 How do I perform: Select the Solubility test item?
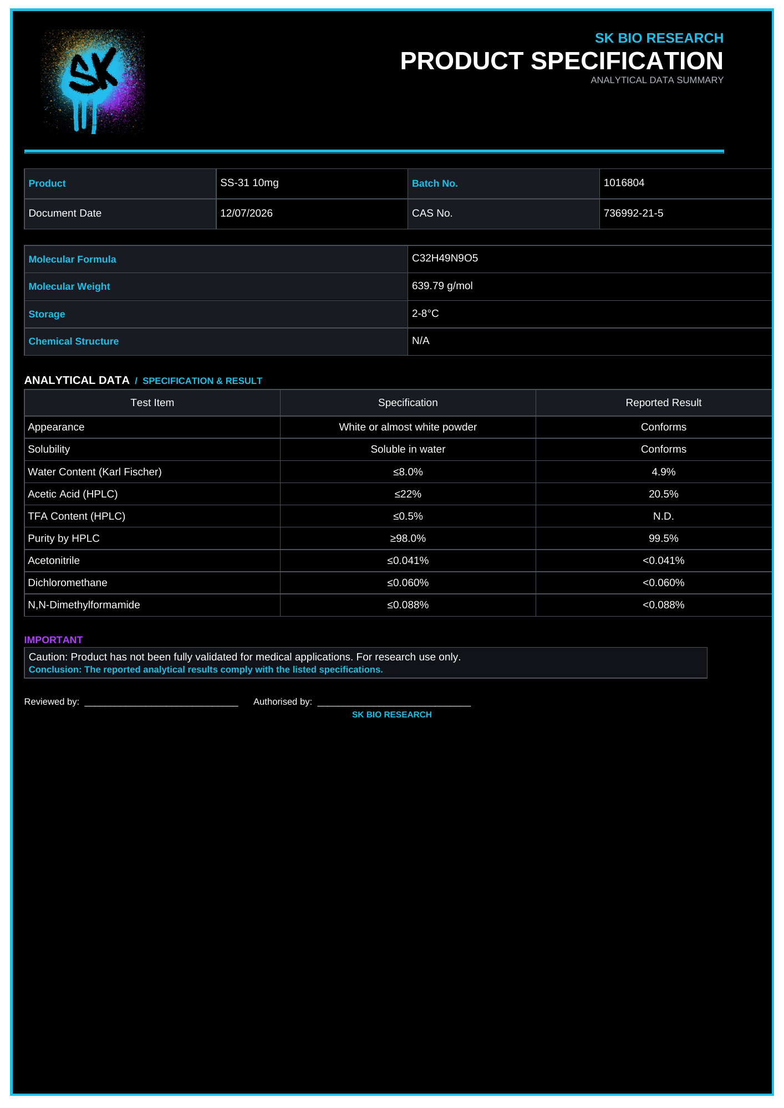[49, 449]
